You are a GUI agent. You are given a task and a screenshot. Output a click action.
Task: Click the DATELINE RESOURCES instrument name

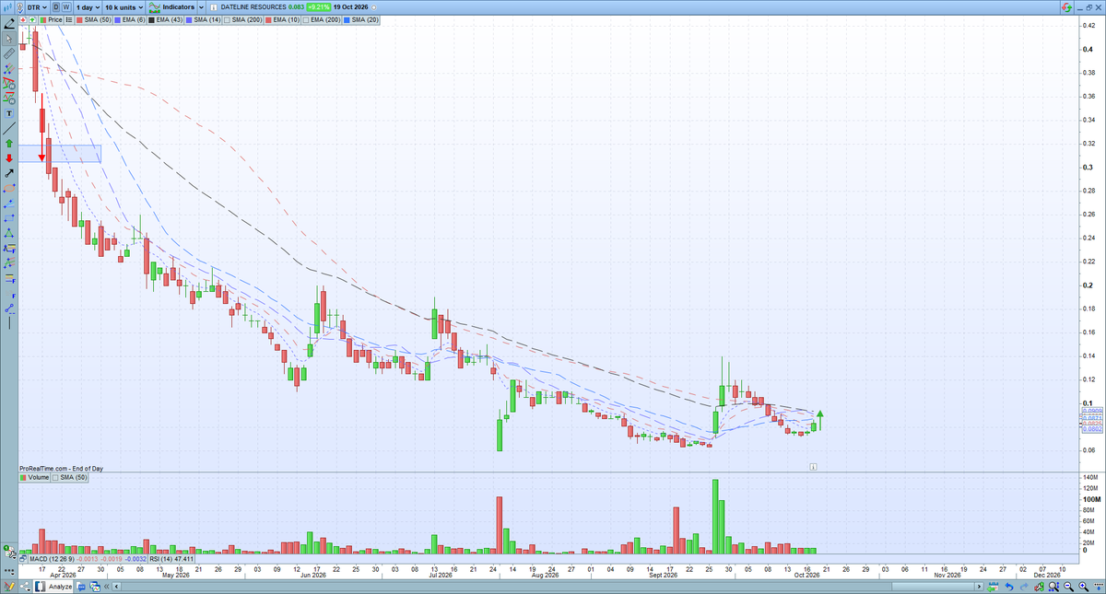[x=254, y=7]
